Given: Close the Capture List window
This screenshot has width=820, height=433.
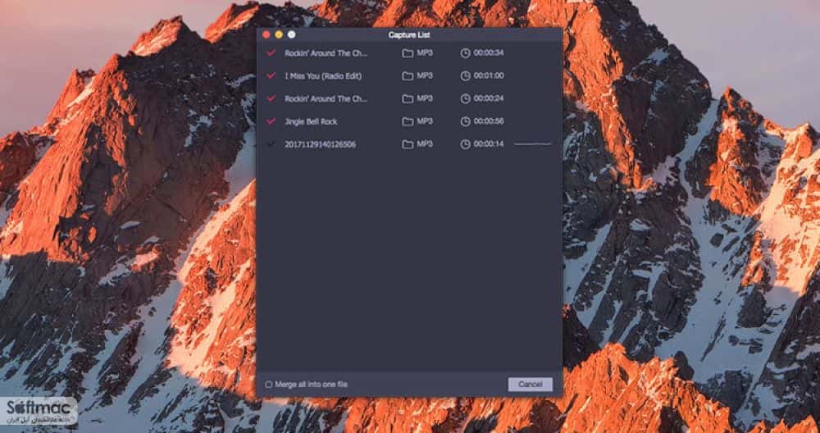Looking at the screenshot, I should coord(266,34).
